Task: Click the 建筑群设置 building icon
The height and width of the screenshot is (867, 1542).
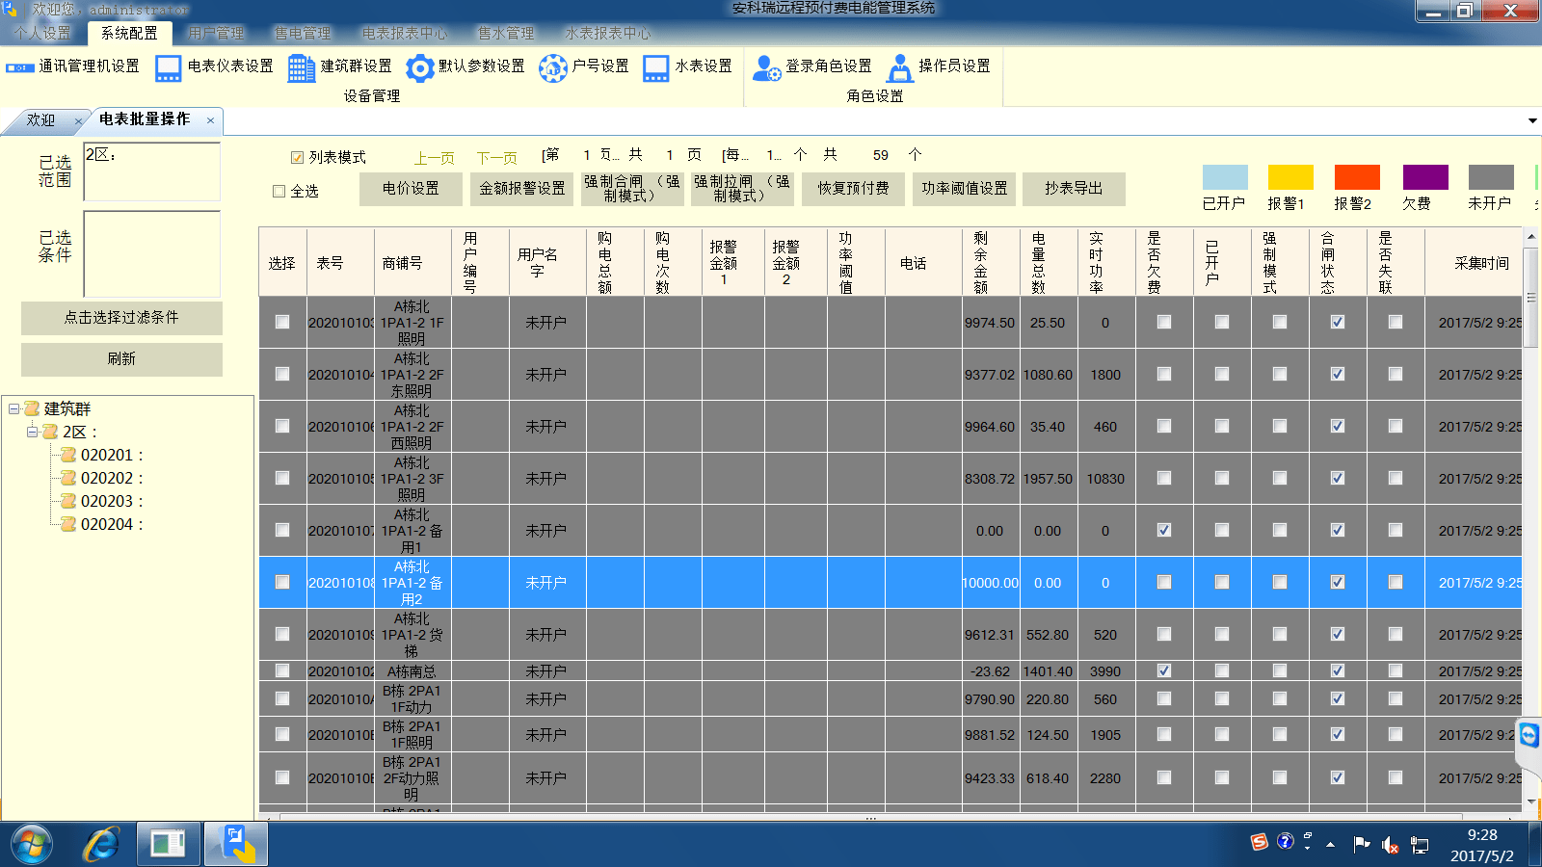Action: click(x=301, y=67)
